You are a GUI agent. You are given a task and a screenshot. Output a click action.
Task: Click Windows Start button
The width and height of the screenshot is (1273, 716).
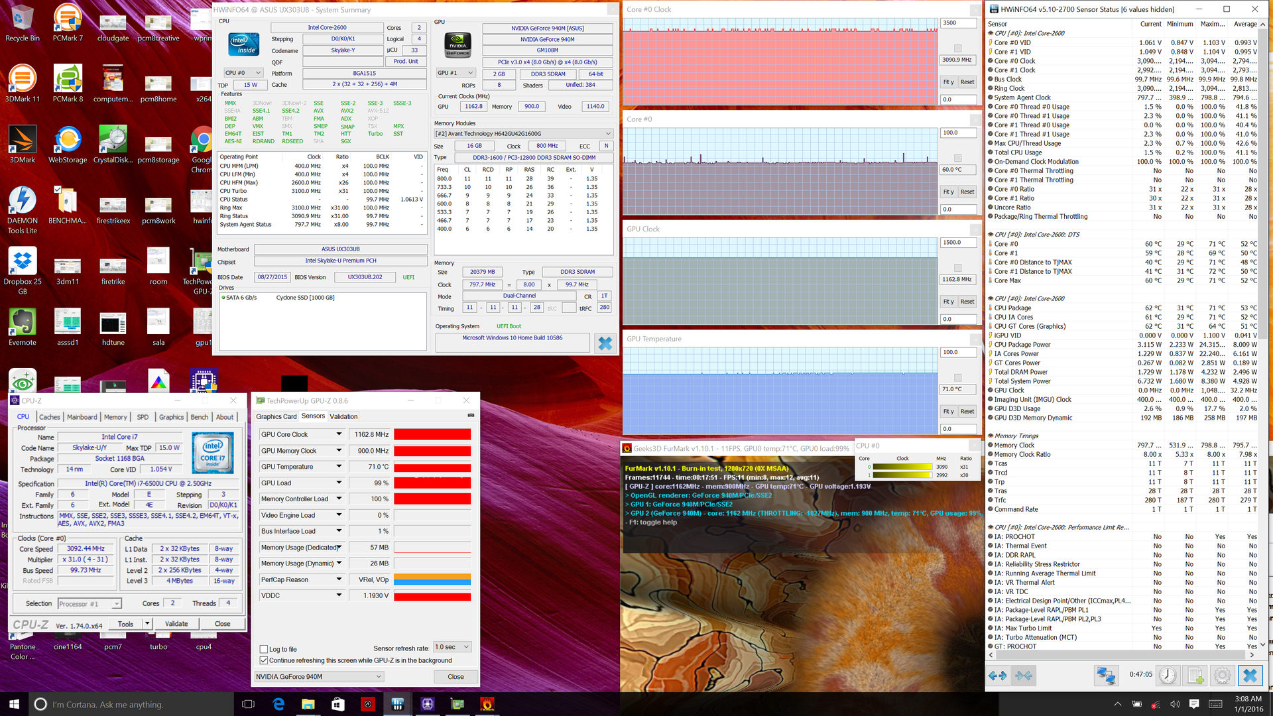[15, 704]
